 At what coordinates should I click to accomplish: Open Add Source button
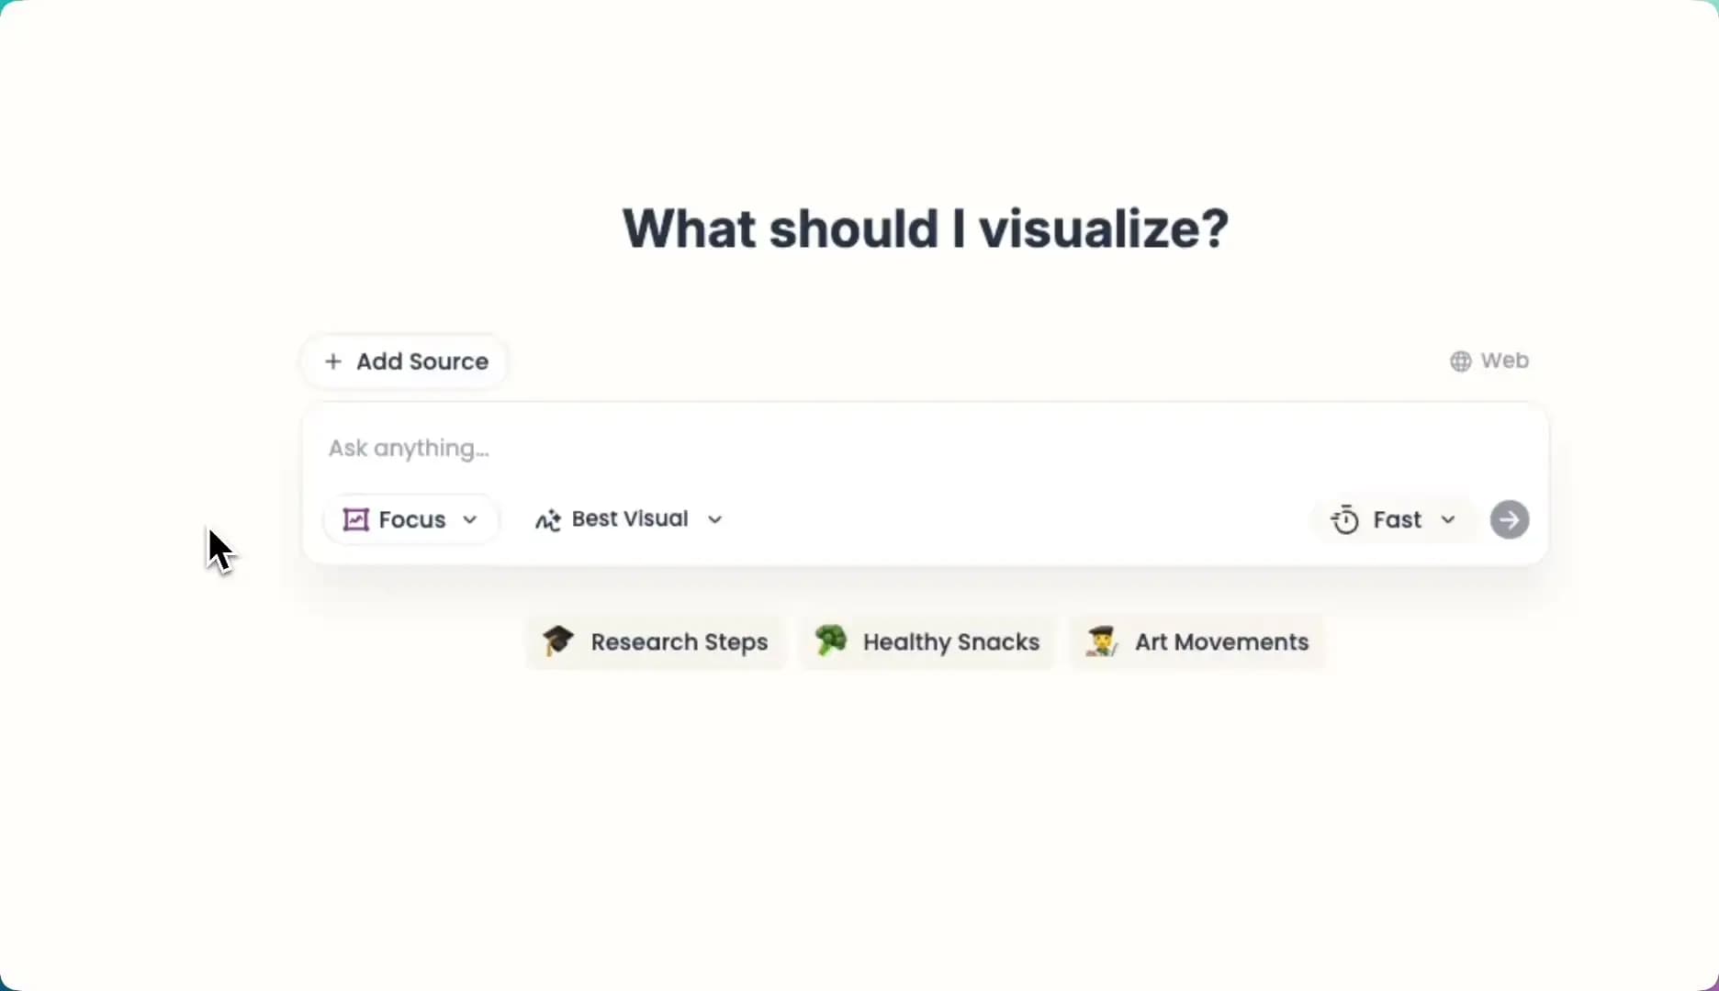pyautogui.click(x=405, y=362)
